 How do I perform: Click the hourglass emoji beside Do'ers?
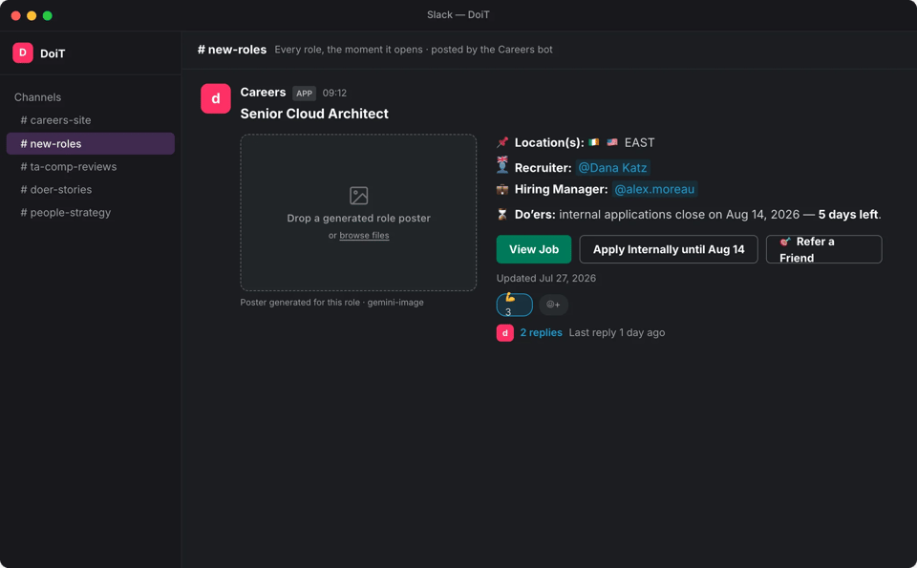pyautogui.click(x=502, y=215)
